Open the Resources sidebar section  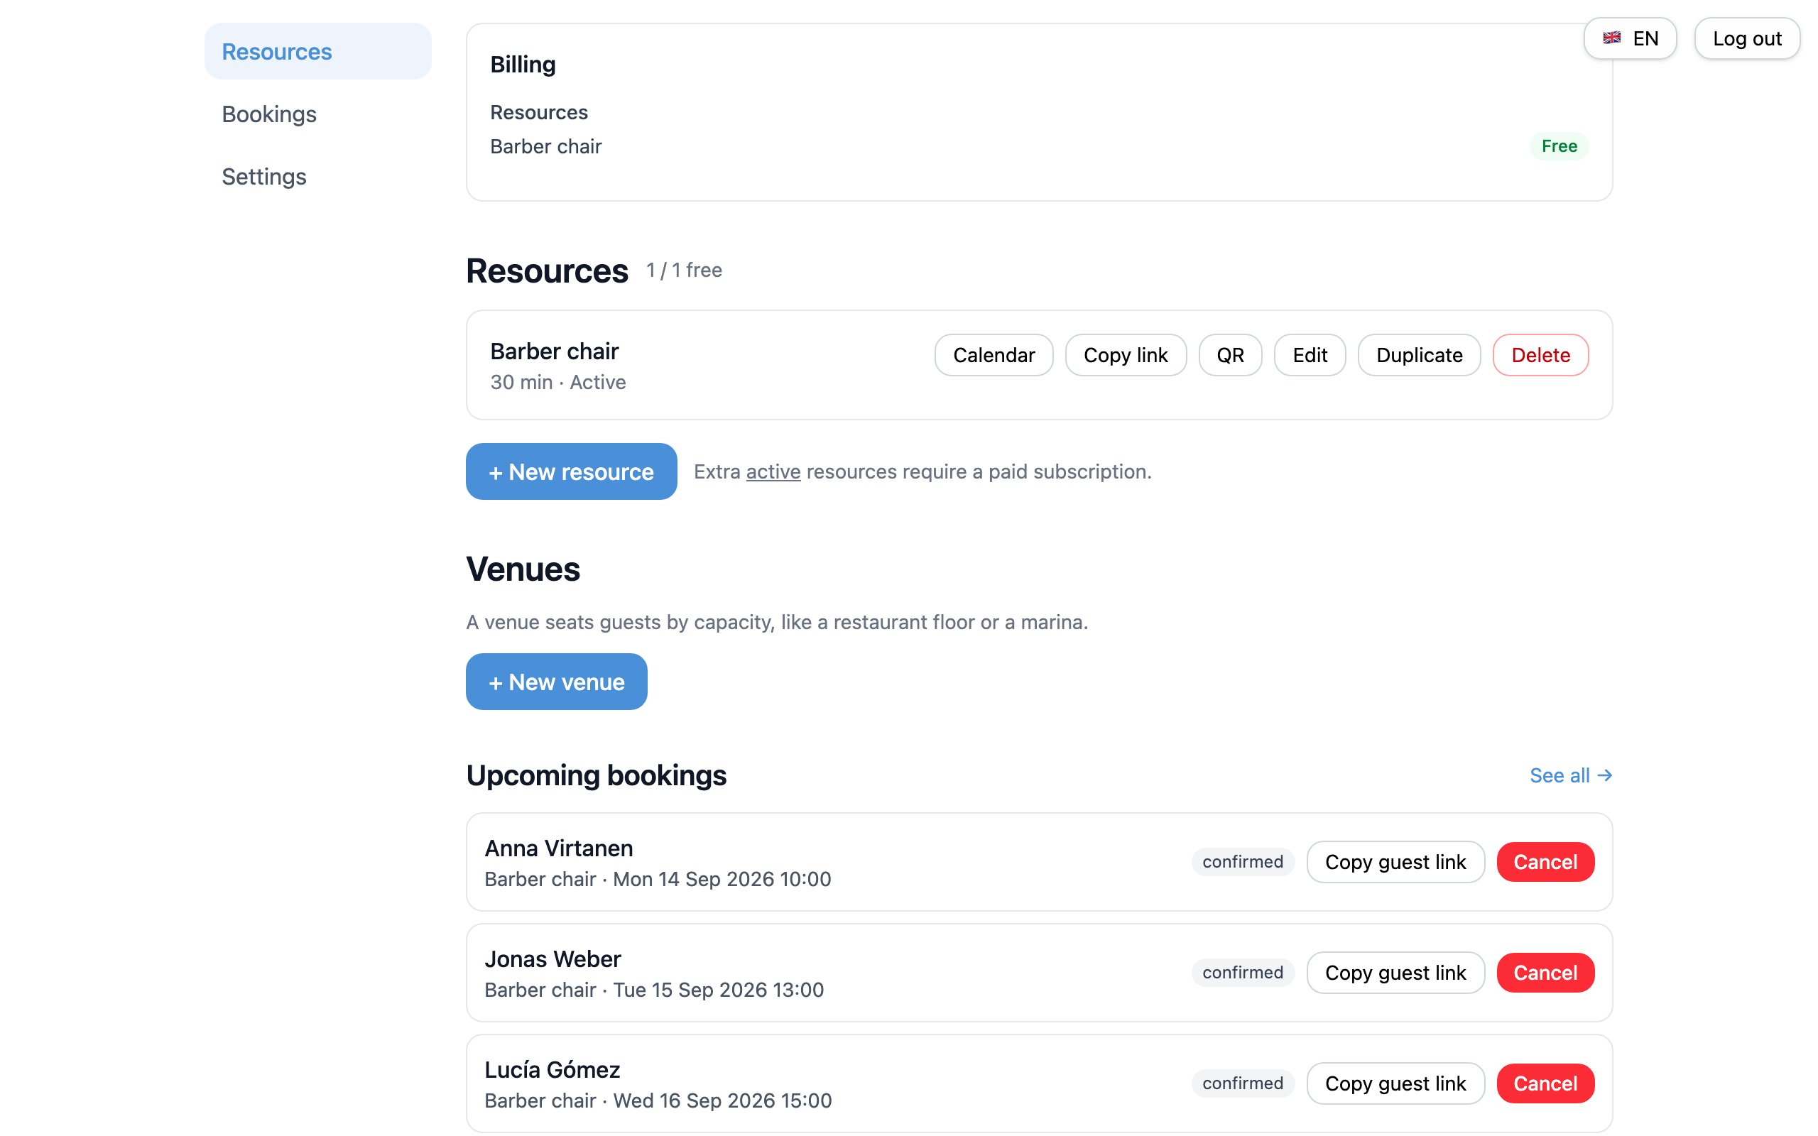(317, 51)
